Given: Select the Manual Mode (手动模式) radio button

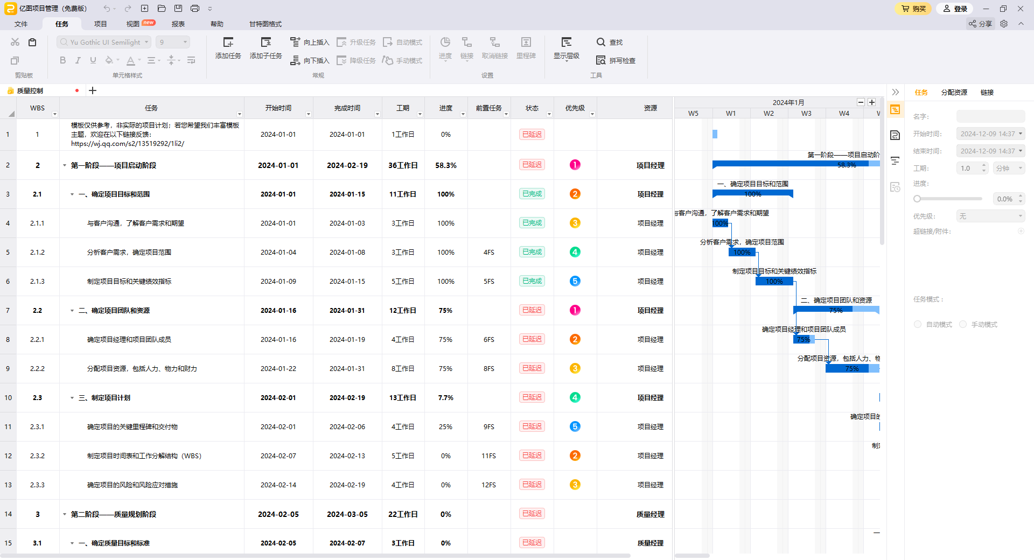Looking at the screenshot, I should (x=963, y=324).
